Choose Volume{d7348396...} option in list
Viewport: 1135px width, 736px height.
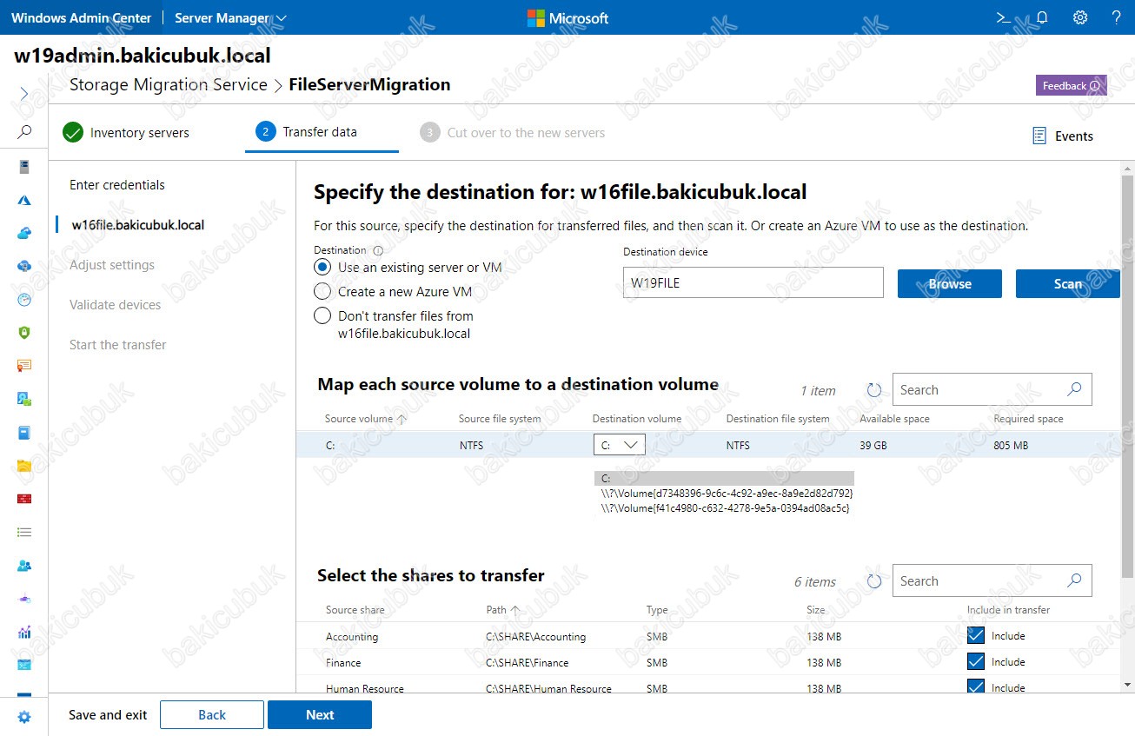724,493
